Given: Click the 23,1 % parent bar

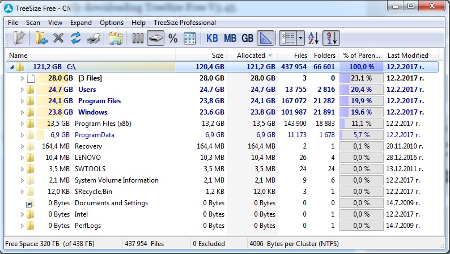Looking at the screenshot, I should pos(362,78).
